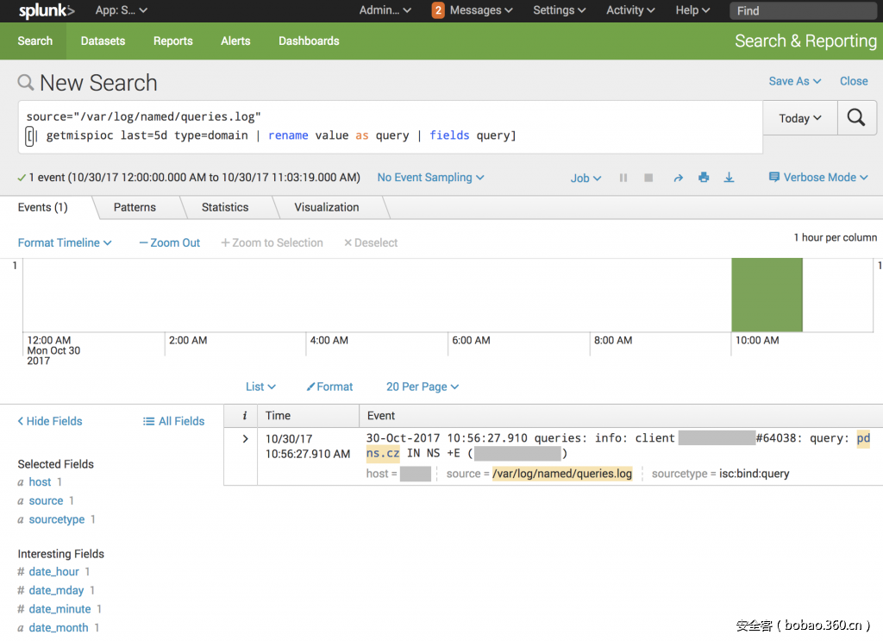
Task: Select the green timeline bar at 10 AM
Action: click(767, 294)
